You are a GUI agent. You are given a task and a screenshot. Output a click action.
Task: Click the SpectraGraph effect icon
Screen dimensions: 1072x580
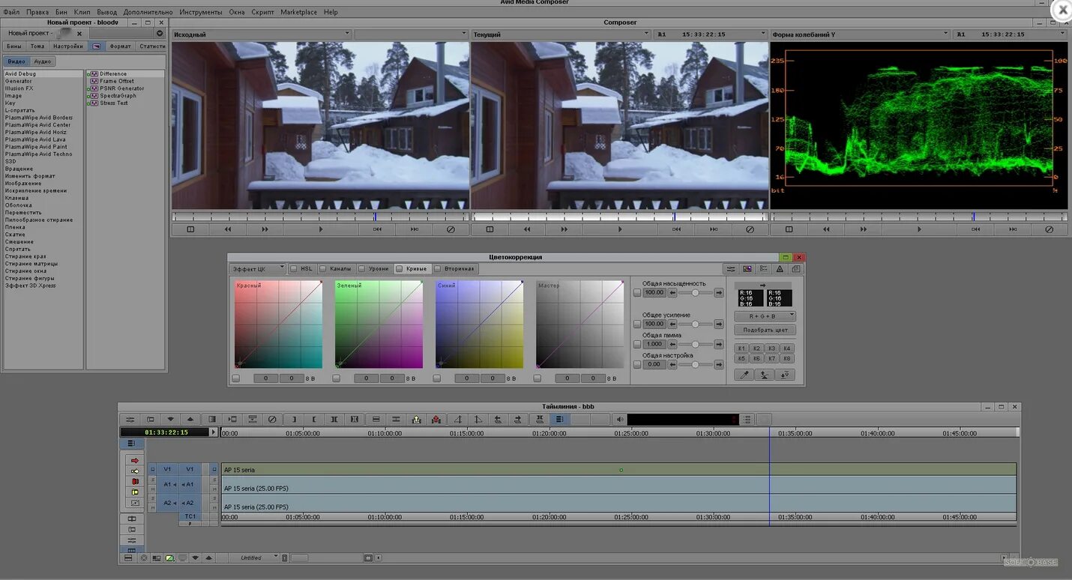(x=94, y=96)
